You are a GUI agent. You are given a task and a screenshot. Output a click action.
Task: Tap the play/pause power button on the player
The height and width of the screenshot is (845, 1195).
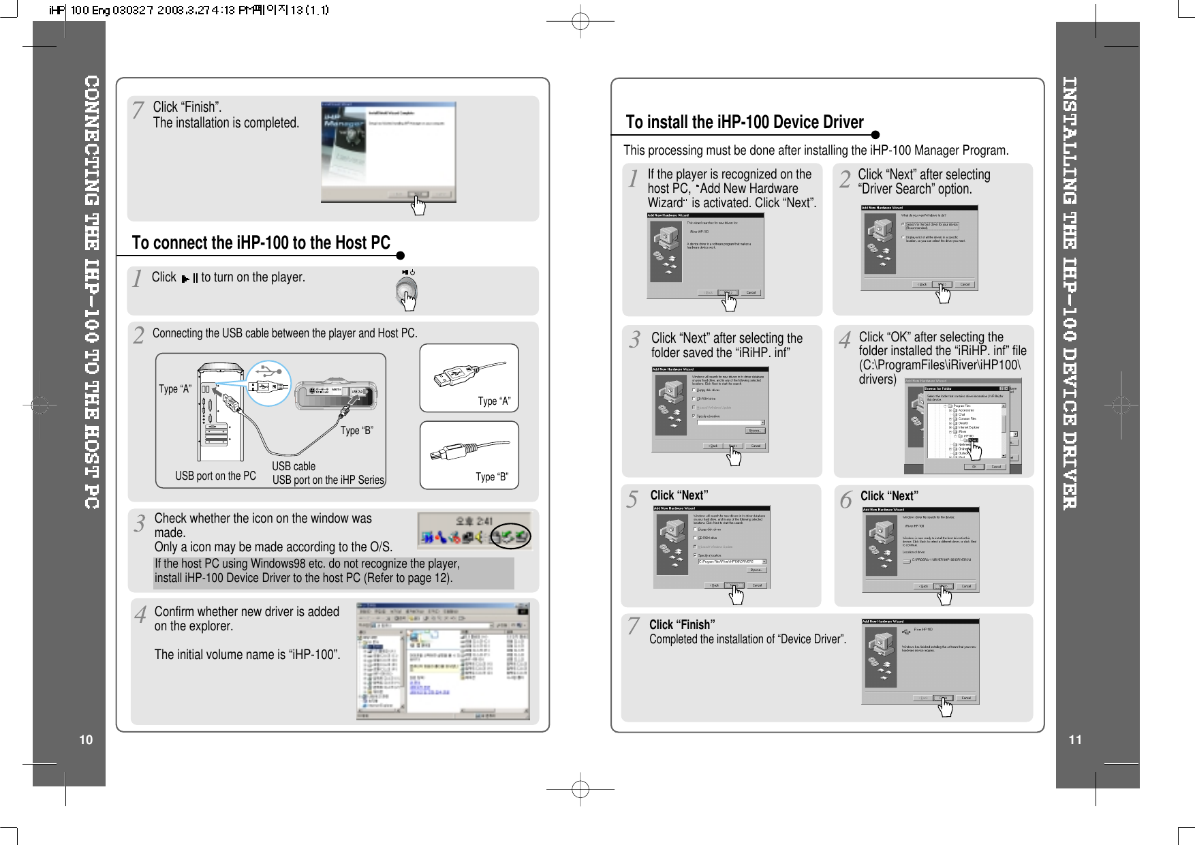407,291
